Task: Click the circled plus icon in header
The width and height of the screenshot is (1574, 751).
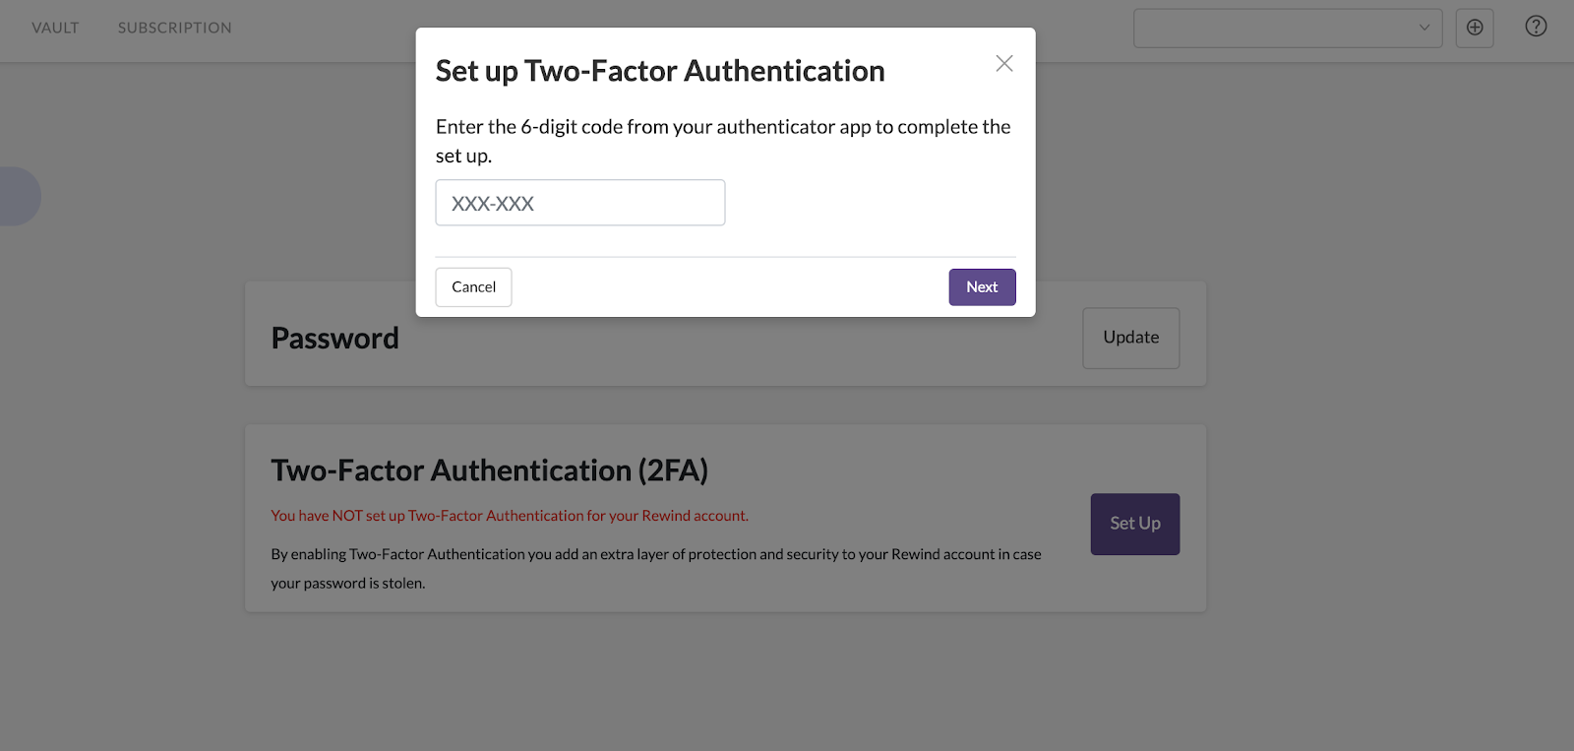Action: pyautogui.click(x=1475, y=28)
